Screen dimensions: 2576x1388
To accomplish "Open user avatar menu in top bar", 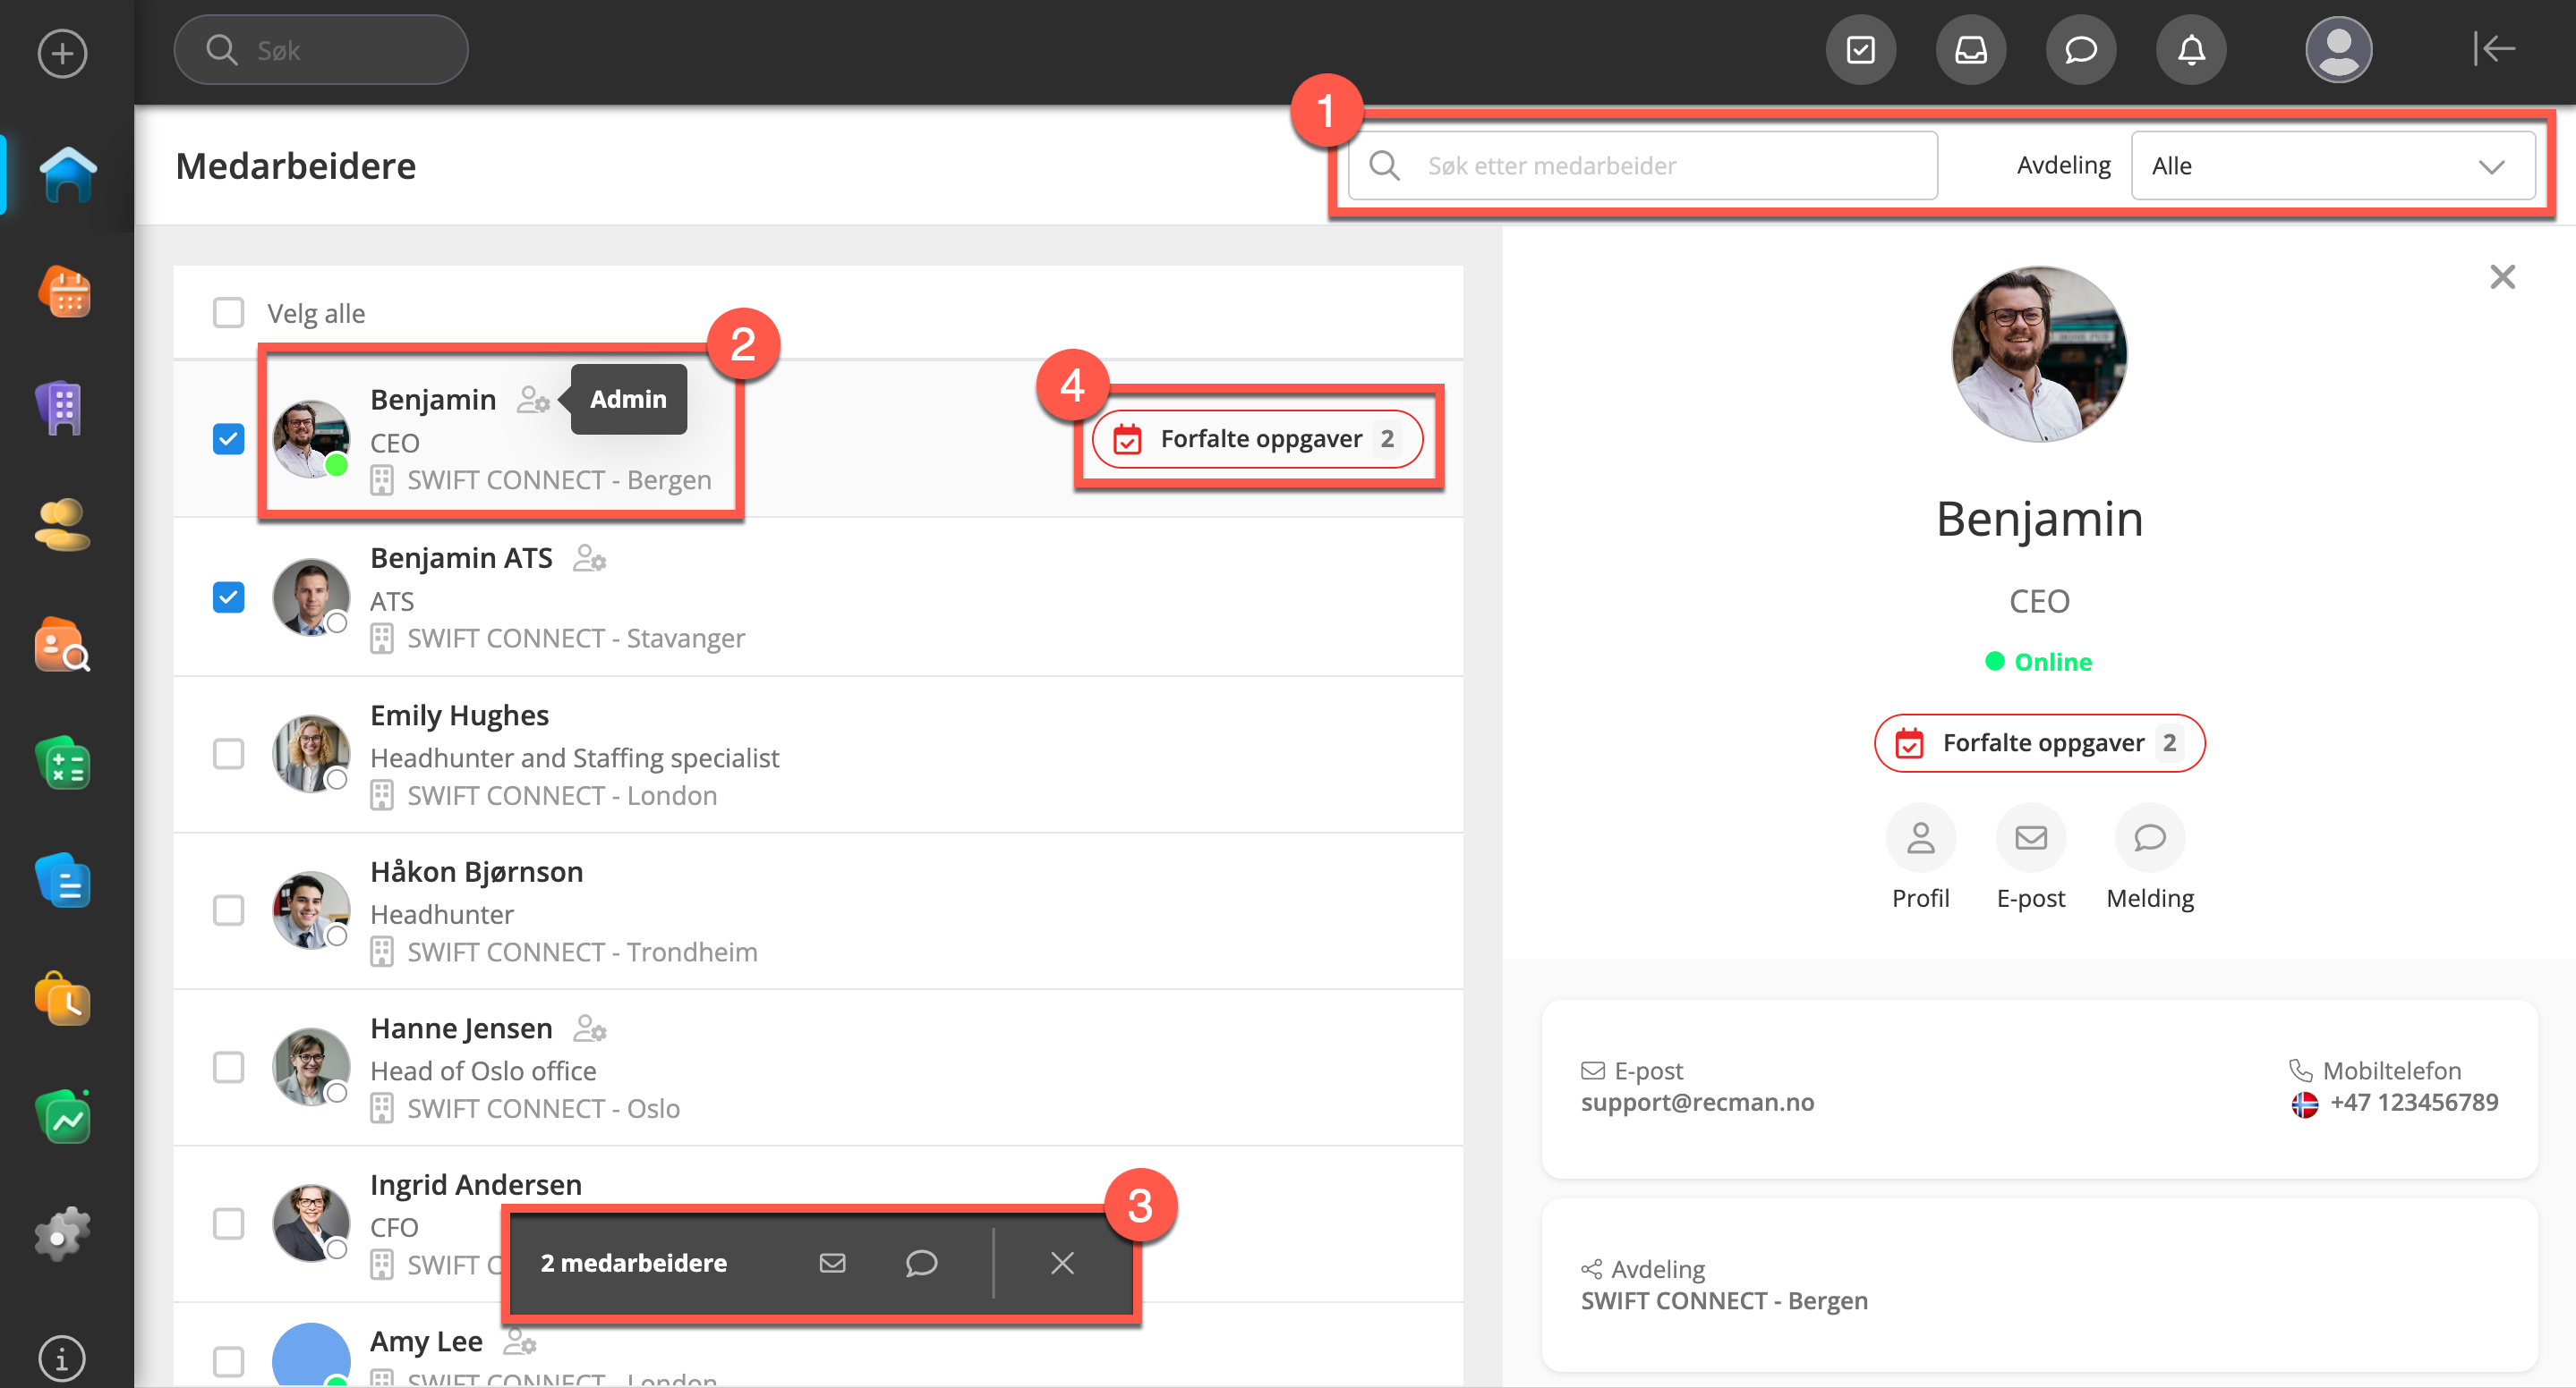I will 2337,50.
